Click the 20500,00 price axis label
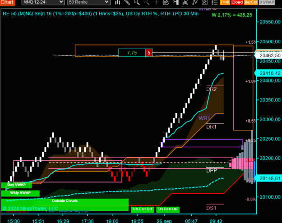The width and height of the screenshot is (282, 223). click(270, 41)
